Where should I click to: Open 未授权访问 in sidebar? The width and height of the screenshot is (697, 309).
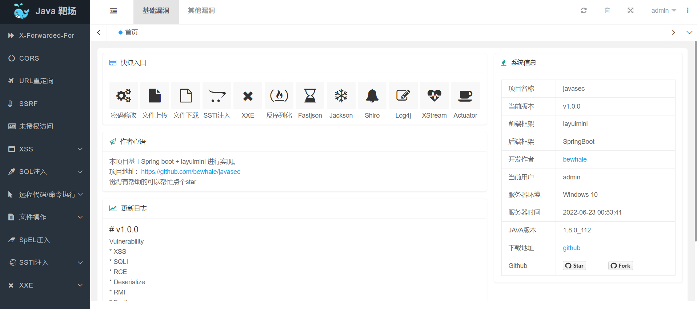pyautogui.click(x=45, y=126)
